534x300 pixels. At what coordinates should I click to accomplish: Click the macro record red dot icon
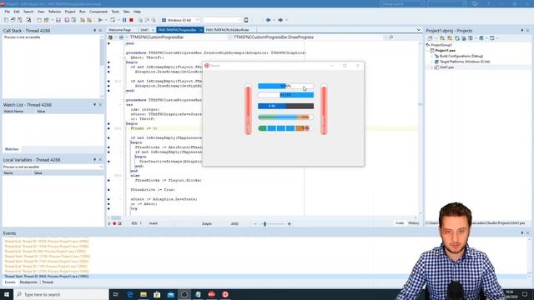[x=114, y=223]
